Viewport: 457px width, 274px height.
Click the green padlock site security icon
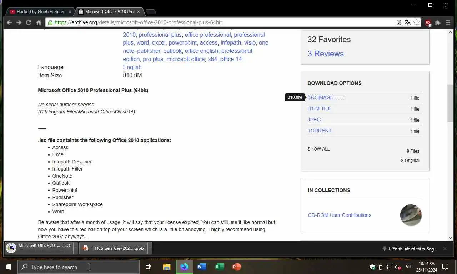click(50, 22)
